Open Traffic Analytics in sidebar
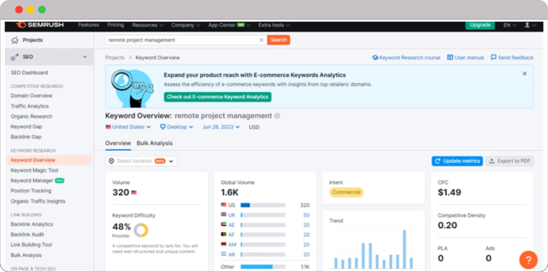The image size is (548, 272). coord(30,106)
